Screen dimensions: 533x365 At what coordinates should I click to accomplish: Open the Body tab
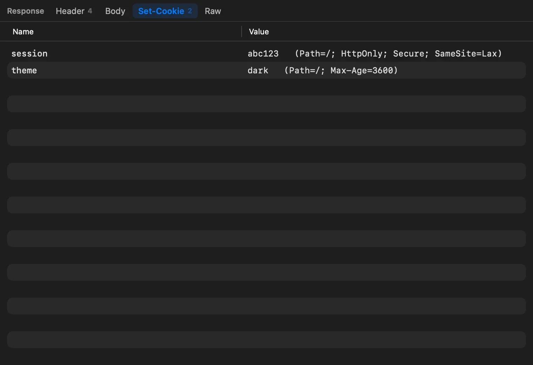pos(115,11)
